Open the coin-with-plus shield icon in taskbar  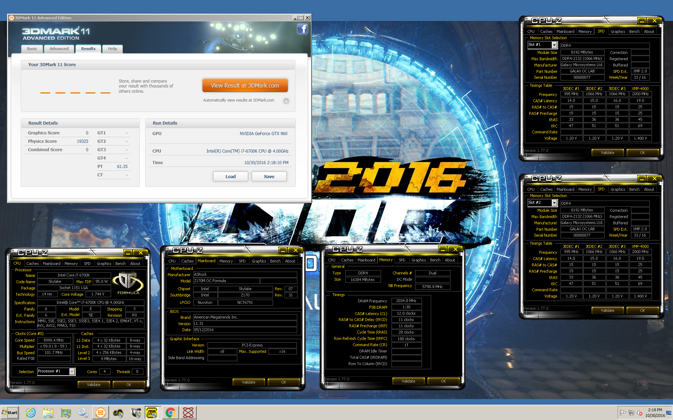pos(118,413)
